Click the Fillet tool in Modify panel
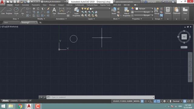This screenshot has width=194, height=109. tap(42, 12)
